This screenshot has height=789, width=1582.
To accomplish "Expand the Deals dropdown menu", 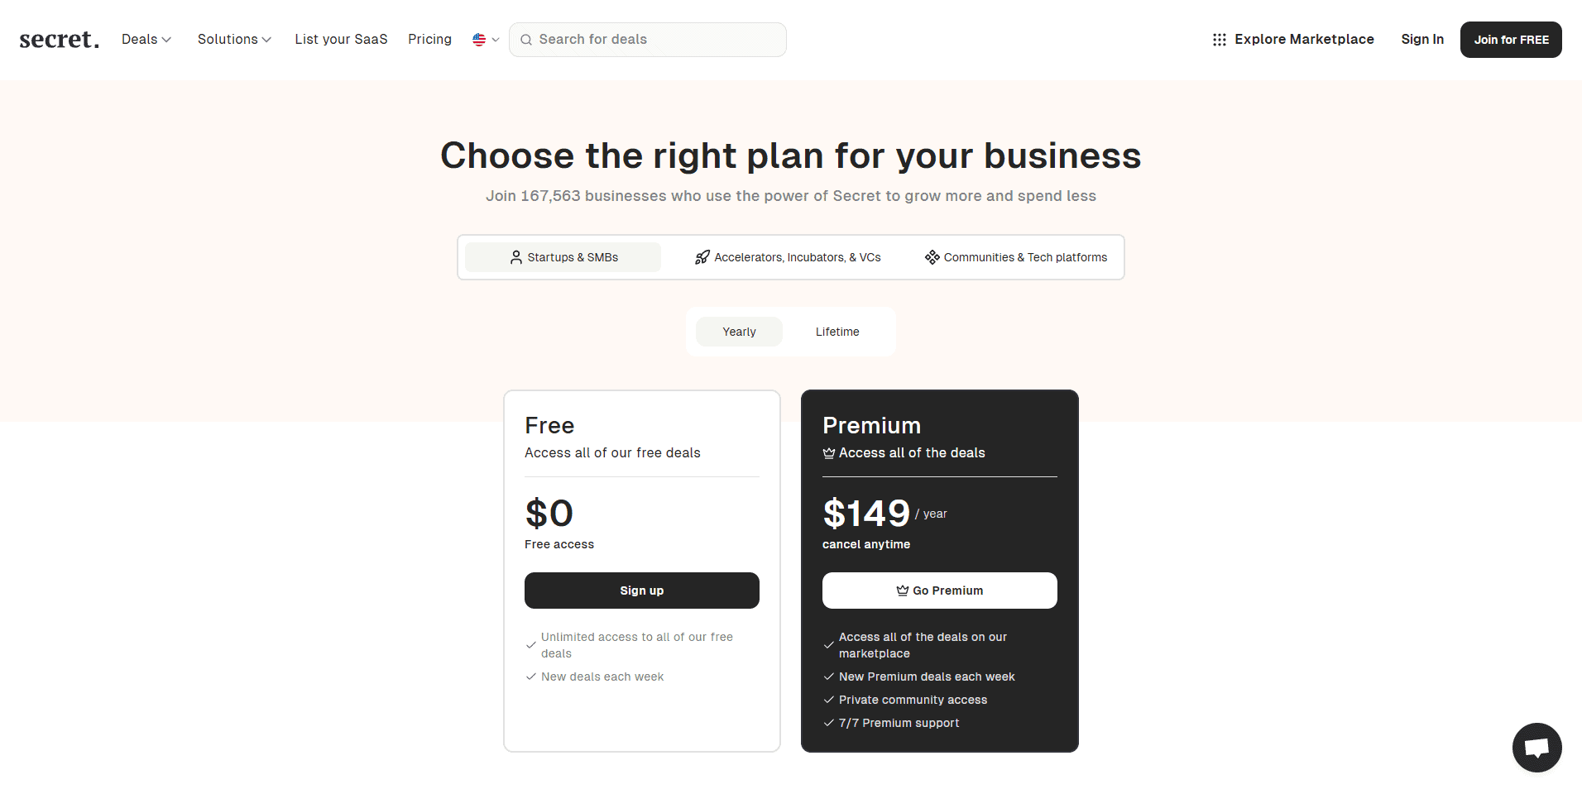I will [x=146, y=40].
